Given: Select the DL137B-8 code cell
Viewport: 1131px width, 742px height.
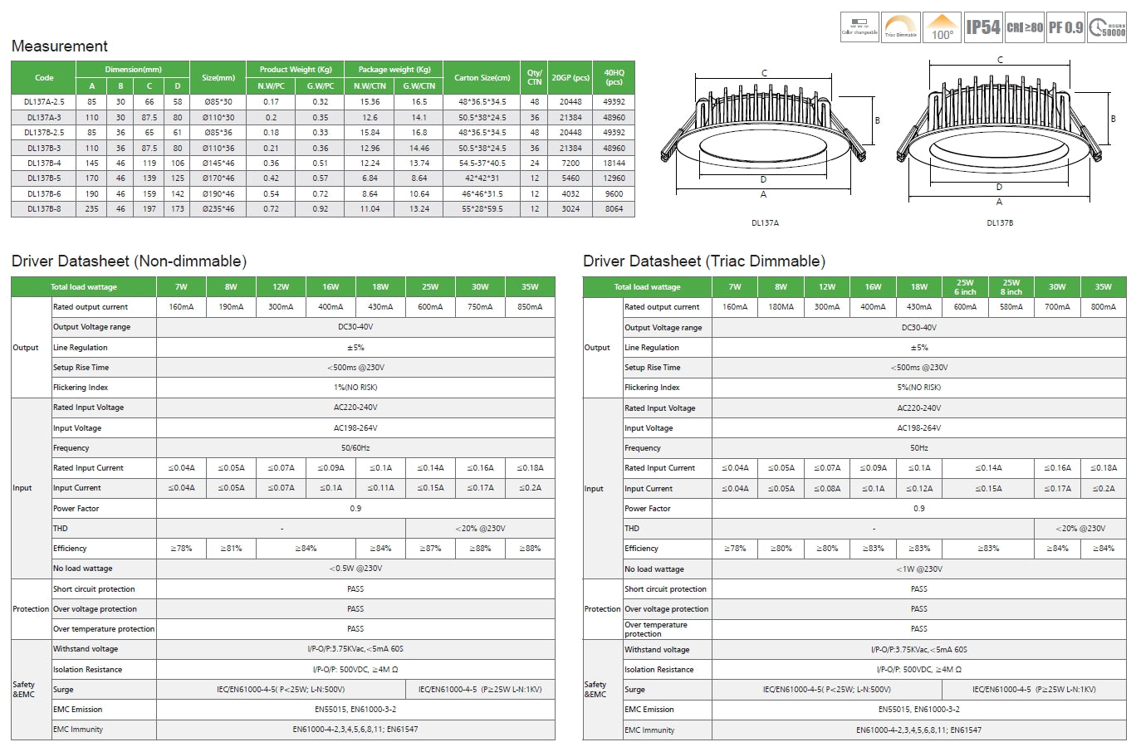Looking at the screenshot, I should coord(43,209).
